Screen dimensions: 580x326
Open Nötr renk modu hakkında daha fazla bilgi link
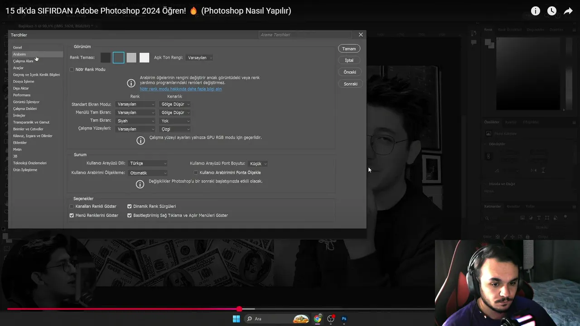click(181, 89)
